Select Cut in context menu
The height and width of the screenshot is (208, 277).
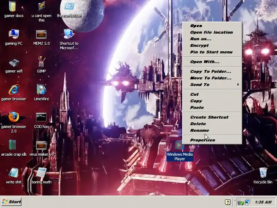click(x=212, y=94)
